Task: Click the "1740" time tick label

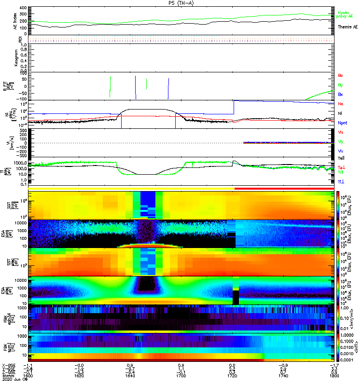Action: 283,376
